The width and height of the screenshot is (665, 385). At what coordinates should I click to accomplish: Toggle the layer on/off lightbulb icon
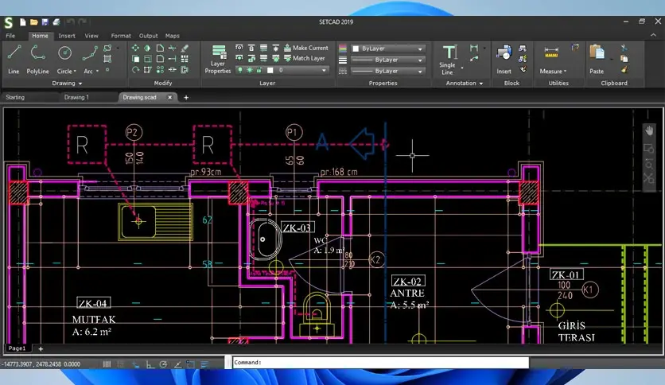pyautogui.click(x=240, y=70)
